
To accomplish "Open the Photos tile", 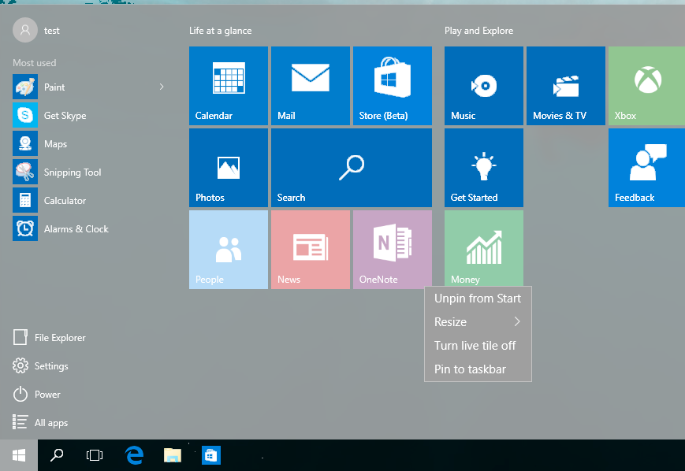I will coord(229,168).
